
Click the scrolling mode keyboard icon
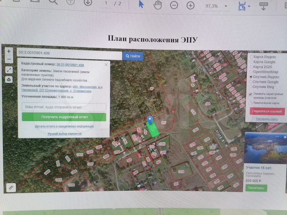[x=263, y=6]
